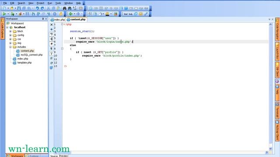Viewport: 280px width, 157px height.
Task: Open the Project menu
Action: tap(40, 3)
